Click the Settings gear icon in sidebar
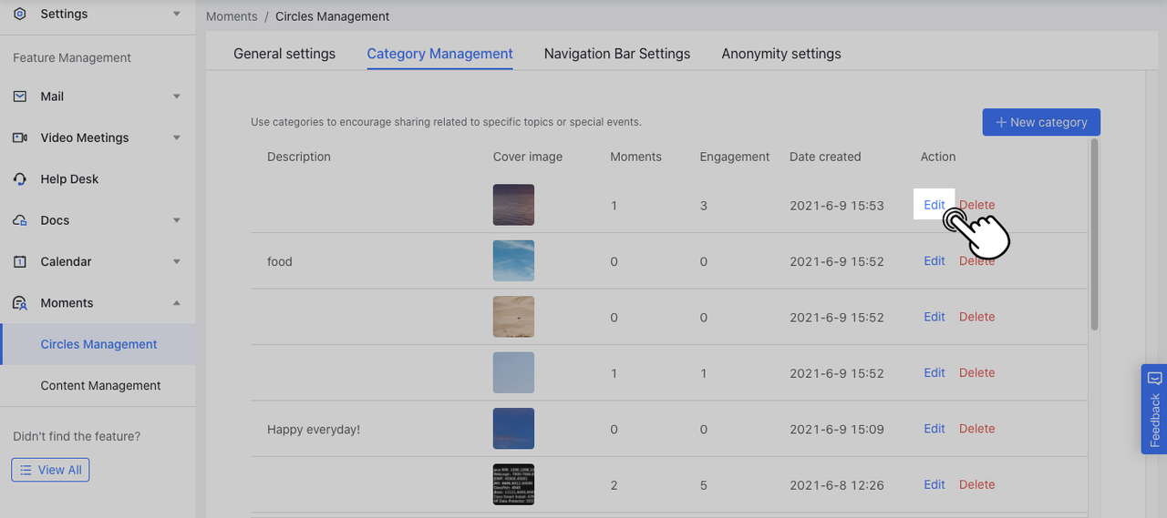Viewport: 1167px width, 518px height. coord(20,14)
